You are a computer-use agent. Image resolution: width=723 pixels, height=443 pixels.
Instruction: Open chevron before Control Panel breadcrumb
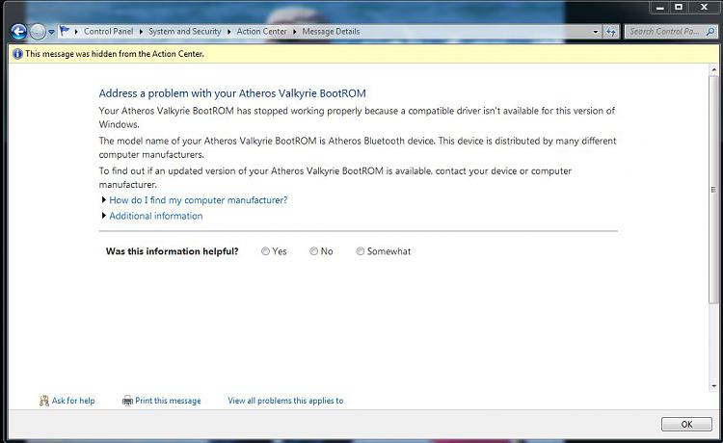[x=76, y=32]
